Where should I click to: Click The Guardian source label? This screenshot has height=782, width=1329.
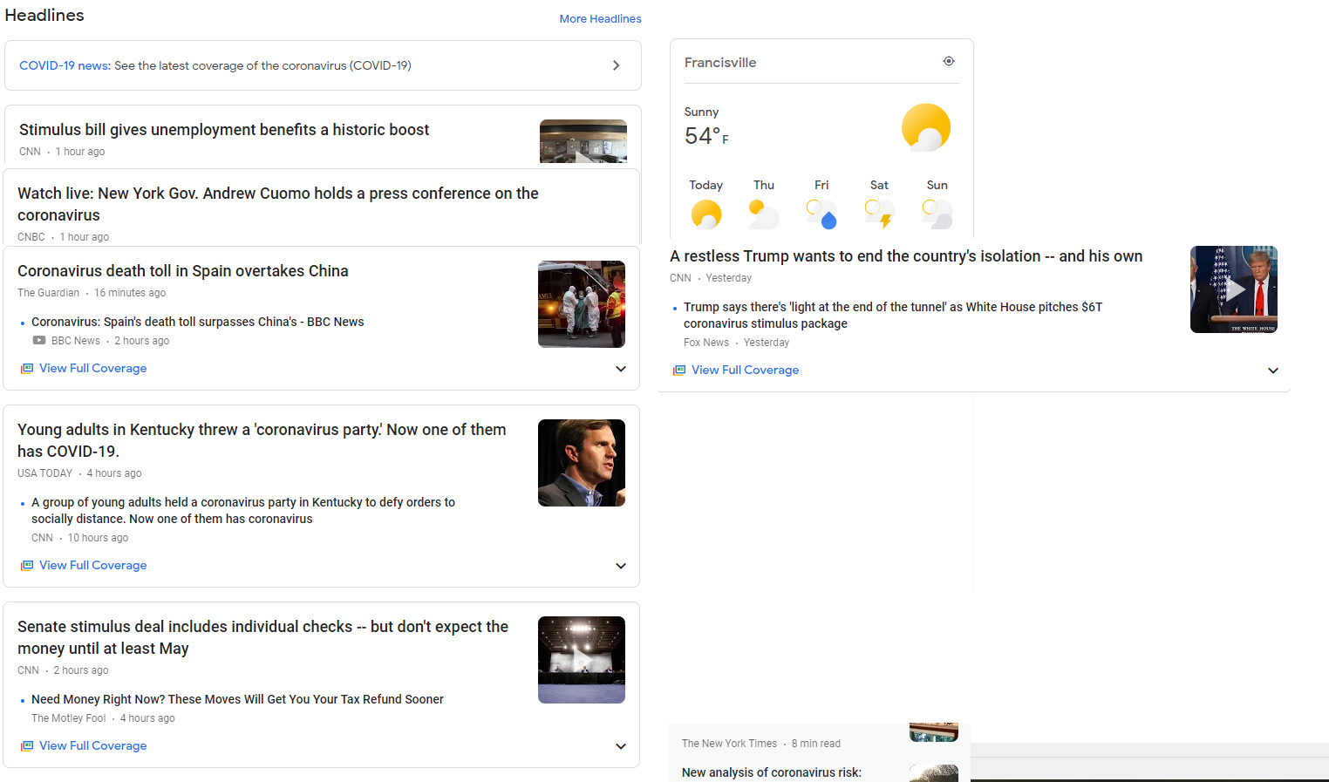point(48,293)
